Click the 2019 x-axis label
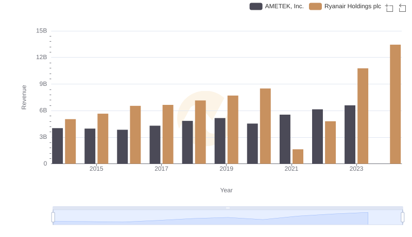412x237 pixels. (x=226, y=169)
